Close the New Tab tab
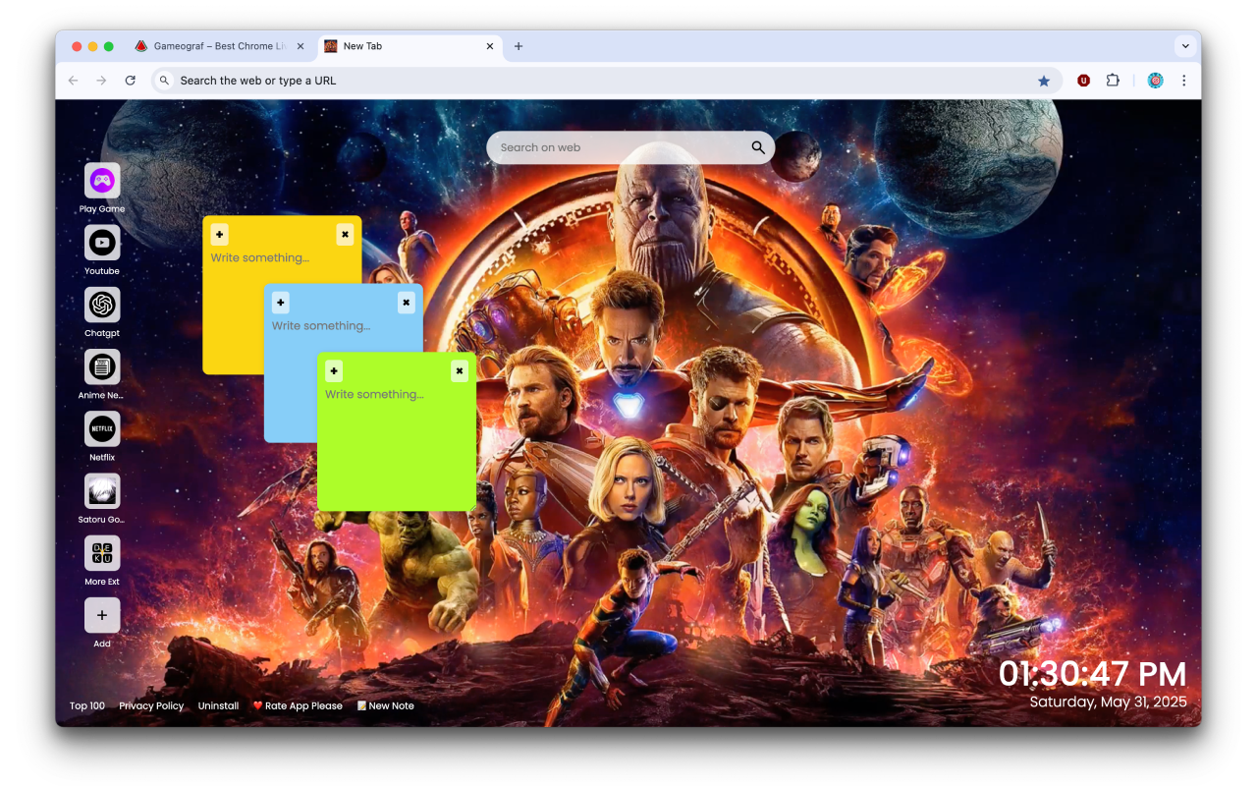Viewport: 1257px width, 786px height. pyautogui.click(x=490, y=46)
